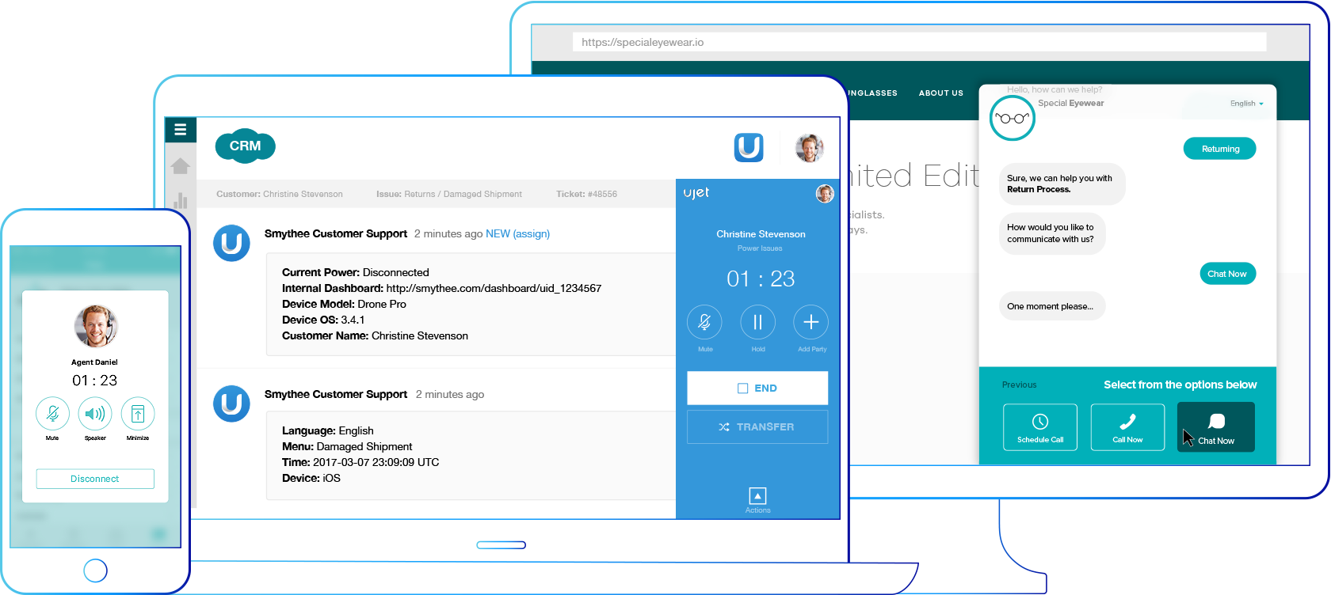The height and width of the screenshot is (595, 1331).
Task: Mute the call in the UJET agent panel
Action: (x=704, y=322)
